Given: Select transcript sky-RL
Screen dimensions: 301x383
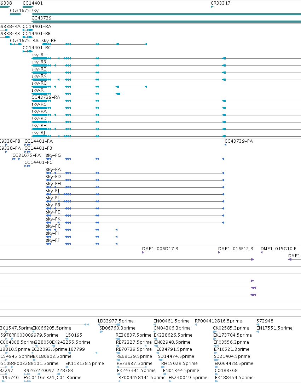Looking at the screenshot, I should 166,58.
